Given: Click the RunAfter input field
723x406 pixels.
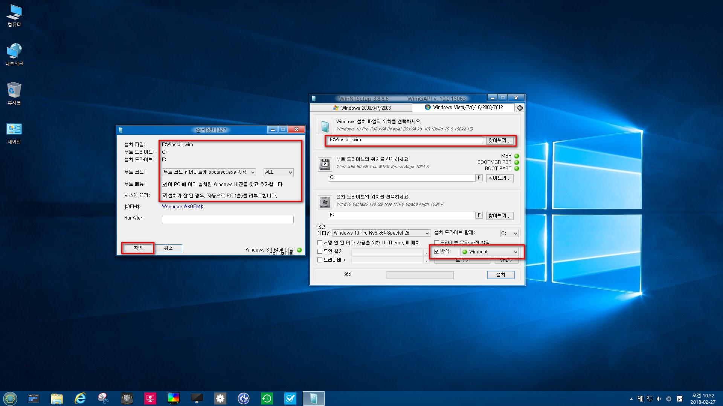Looking at the screenshot, I should pyautogui.click(x=227, y=220).
